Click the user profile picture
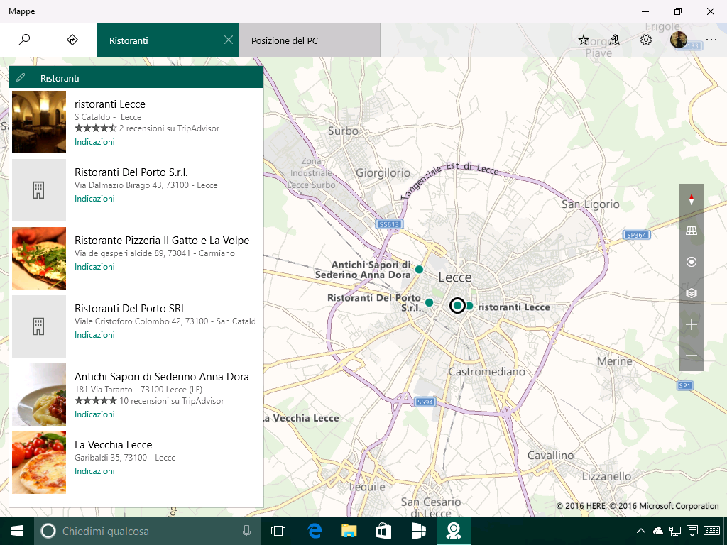This screenshot has height=545, width=727. [678, 40]
